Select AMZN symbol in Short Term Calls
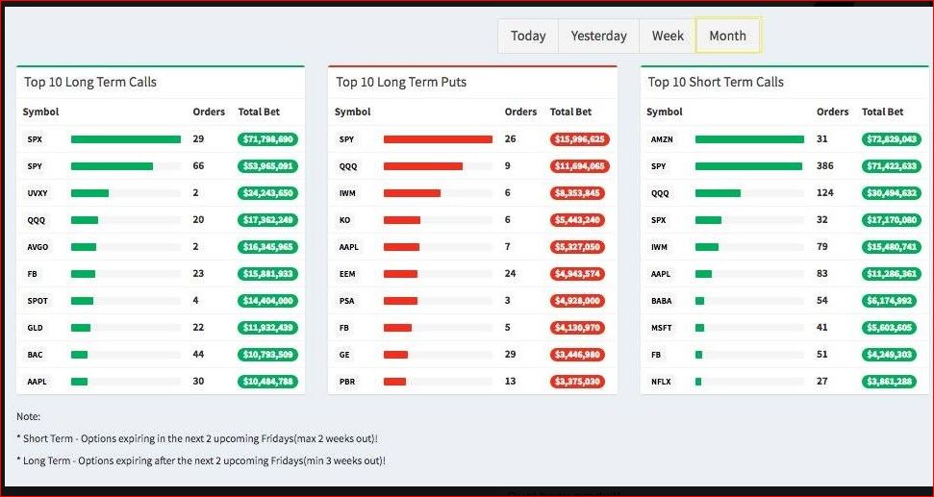 (x=662, y=140)
